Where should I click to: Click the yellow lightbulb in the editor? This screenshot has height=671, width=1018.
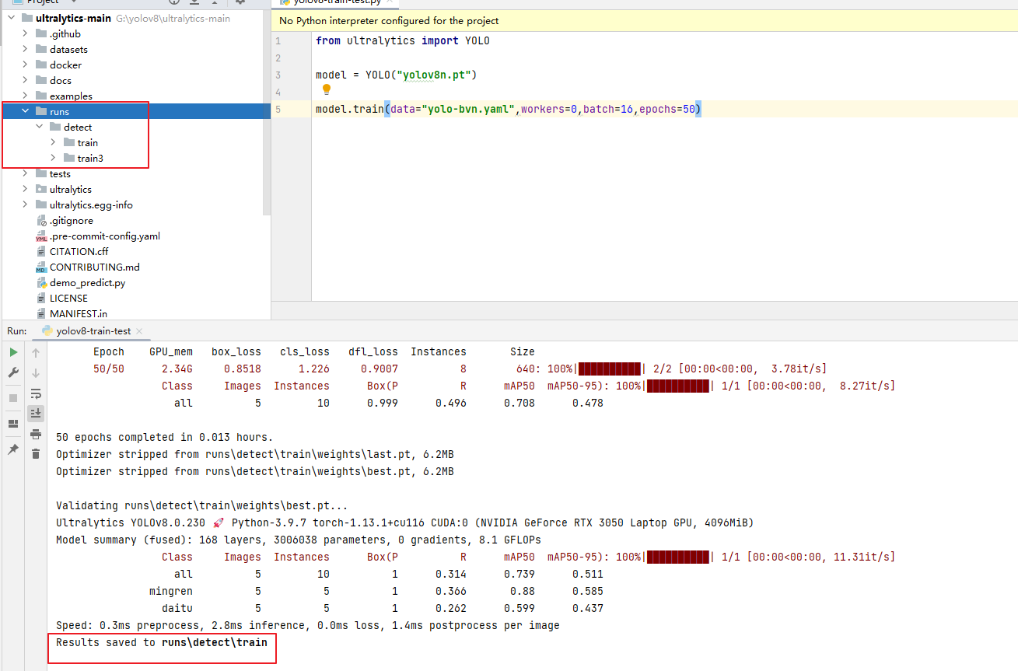(x=327, y=89)
